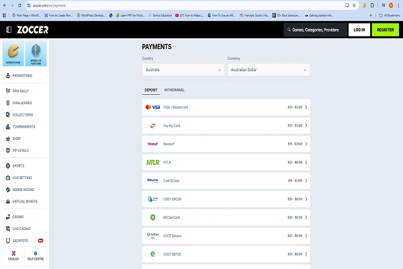Click the Neosurf logo
Screen dimensions: 403x269
(152, 144)
